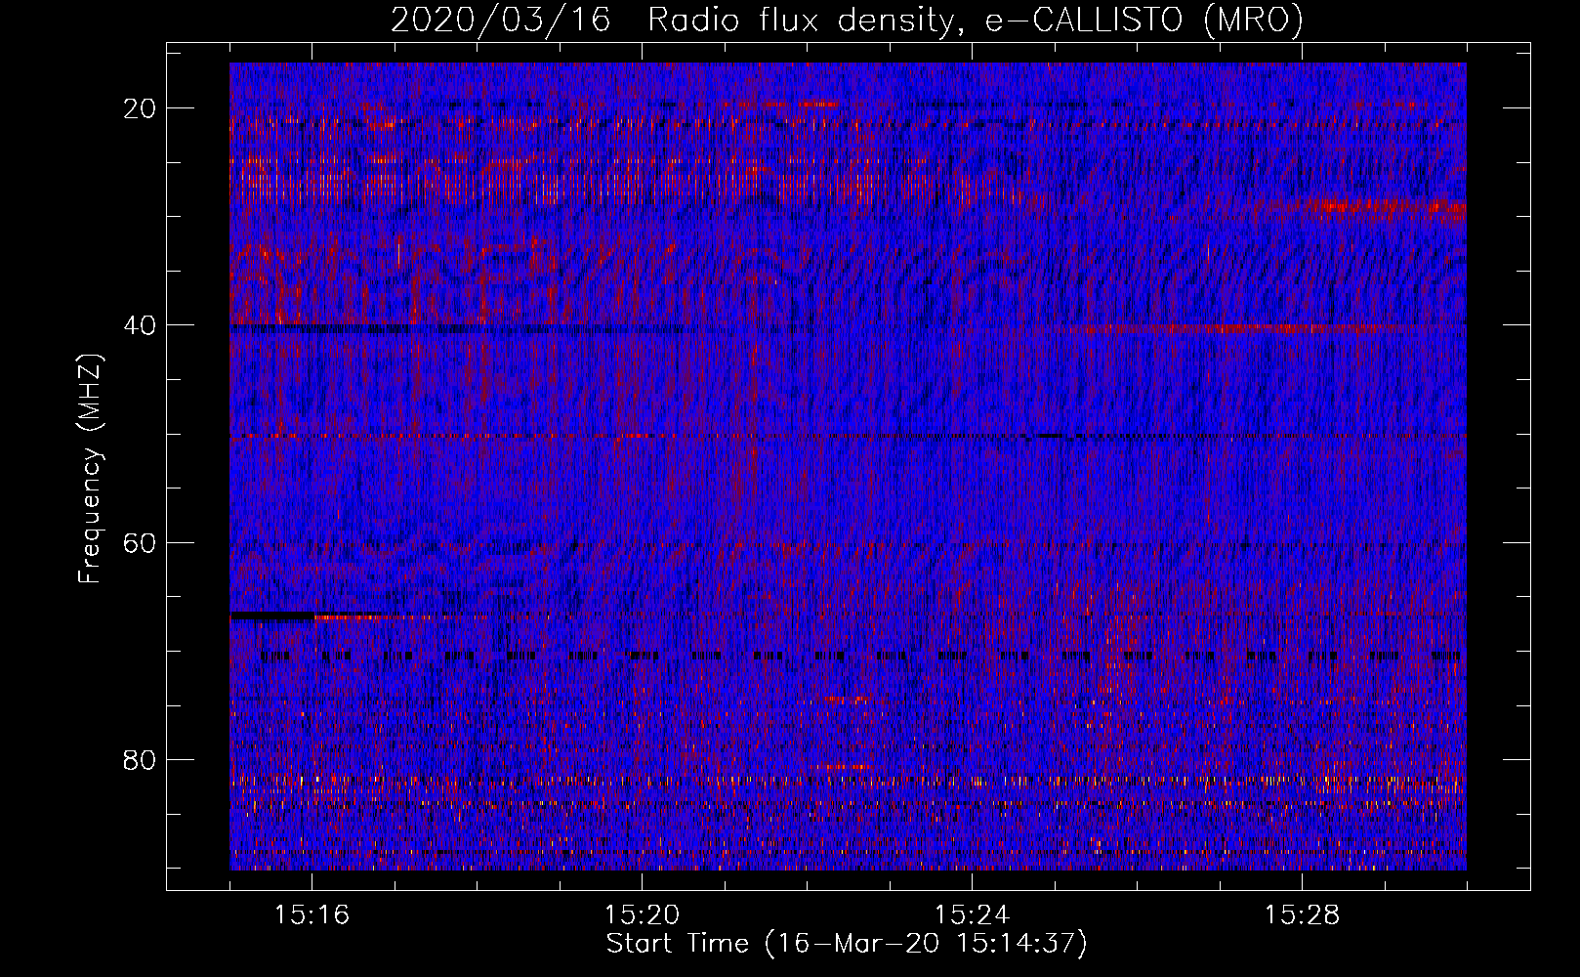Click the spectrogram plot area
This screenshot has height=977, width=1580.
[848, 466]
